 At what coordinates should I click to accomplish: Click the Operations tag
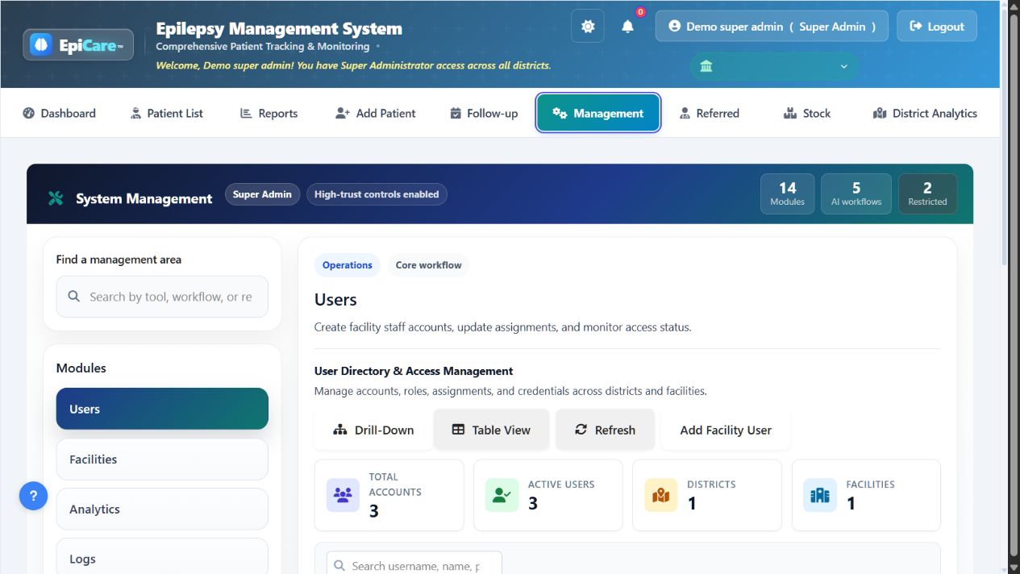pos(348,265)
